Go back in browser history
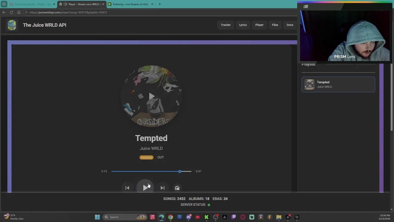394x222 pixels. 4,12
